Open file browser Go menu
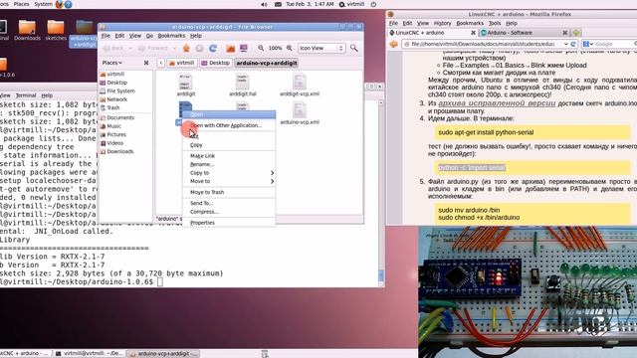This screenshot has width=637, height=358. click(149, 36)
